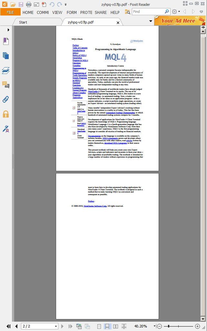Toggle the ribbon collapse heart-arrow icon

point(202,12)
